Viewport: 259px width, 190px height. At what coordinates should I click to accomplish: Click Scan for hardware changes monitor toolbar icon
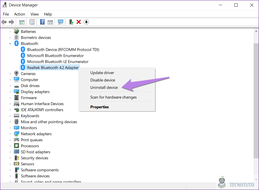click(x=61, y=22)
